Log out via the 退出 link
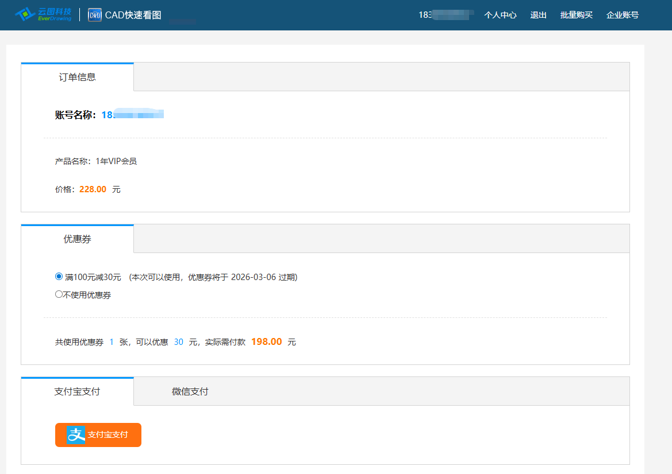Viewport: 672px width, 474px height. click(538, 15)
